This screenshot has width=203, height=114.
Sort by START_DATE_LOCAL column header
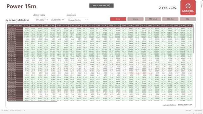[x=15, y=26]
